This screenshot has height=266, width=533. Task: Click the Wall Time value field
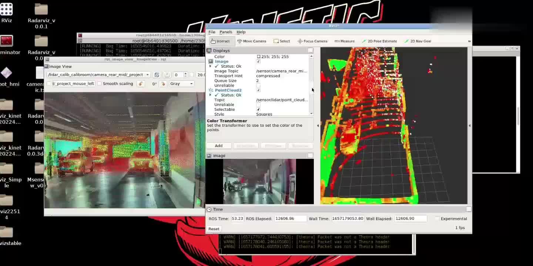(x=348, y=219)
